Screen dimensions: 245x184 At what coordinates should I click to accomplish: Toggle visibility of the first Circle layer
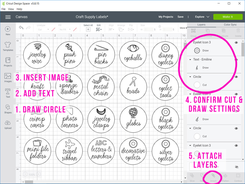coord(236,77)
